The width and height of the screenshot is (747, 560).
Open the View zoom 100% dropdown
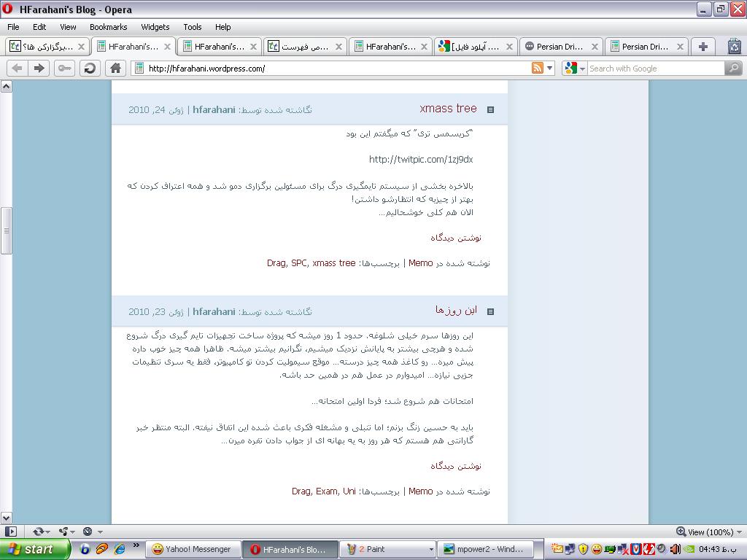[x=709, y=532]
